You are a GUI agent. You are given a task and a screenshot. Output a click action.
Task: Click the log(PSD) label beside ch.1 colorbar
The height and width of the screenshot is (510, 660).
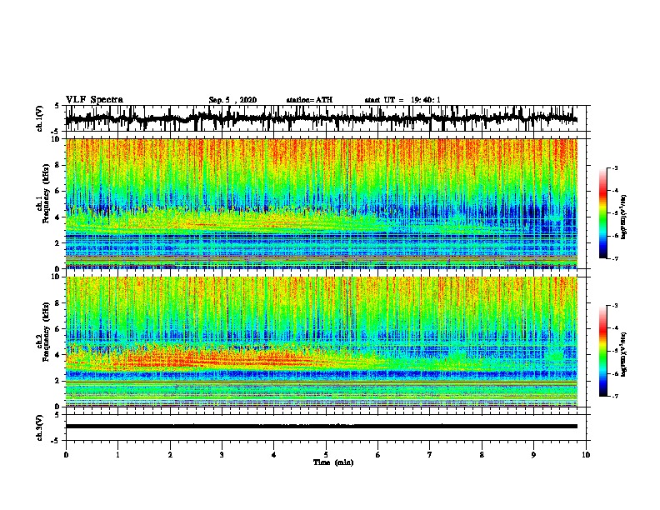623,217
